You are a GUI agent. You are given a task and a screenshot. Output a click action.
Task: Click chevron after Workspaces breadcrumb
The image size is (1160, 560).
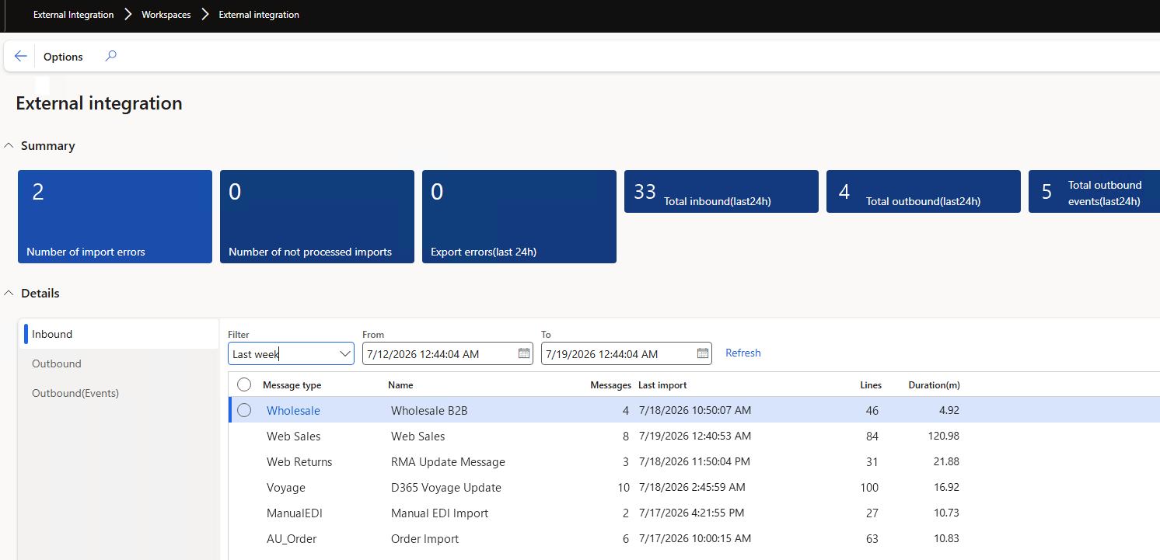point(205,14)
